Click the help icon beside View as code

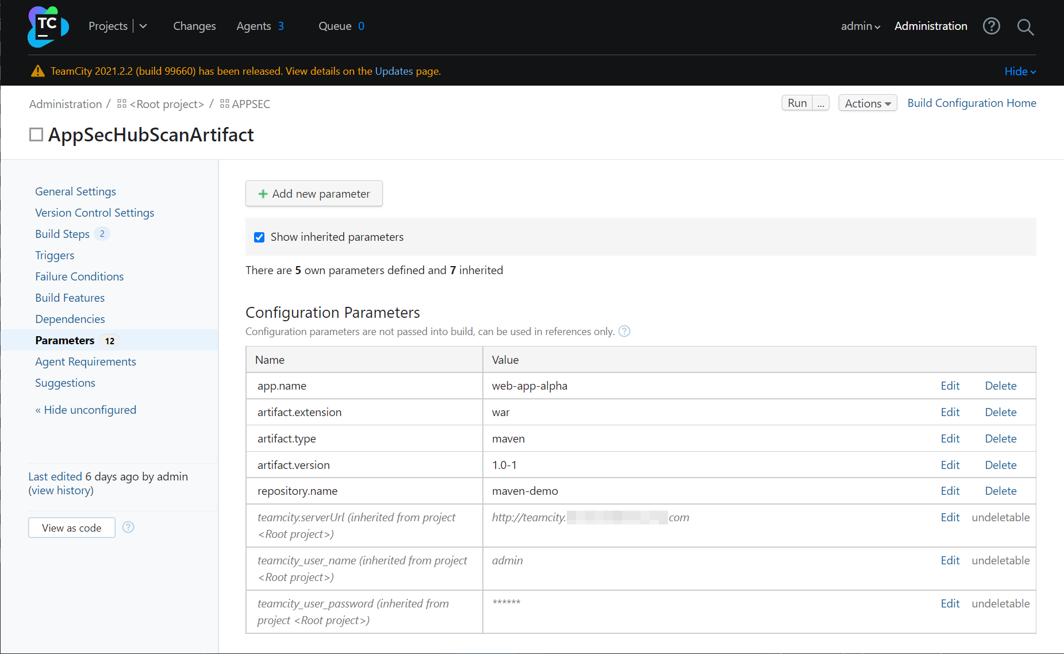pos(128,527)
